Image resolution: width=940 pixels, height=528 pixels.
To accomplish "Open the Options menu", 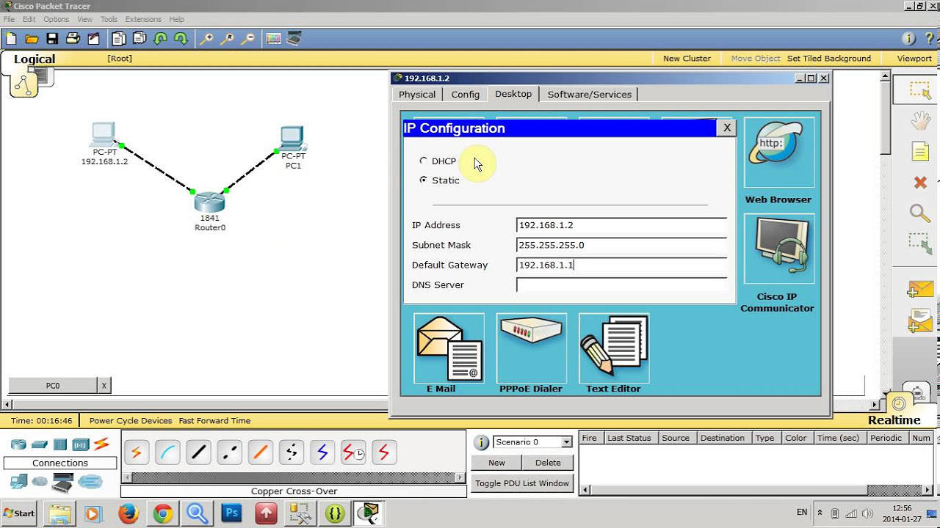I will (56, 19).
